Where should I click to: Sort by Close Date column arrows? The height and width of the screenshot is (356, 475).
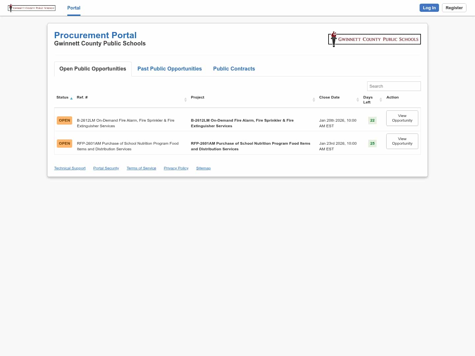pos(358,100)
